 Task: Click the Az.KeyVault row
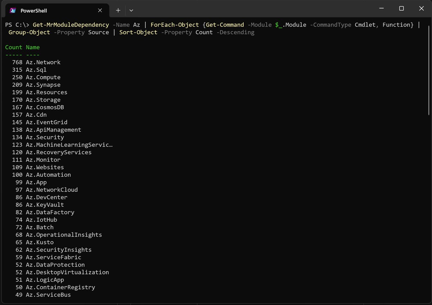tap(40, 205)
